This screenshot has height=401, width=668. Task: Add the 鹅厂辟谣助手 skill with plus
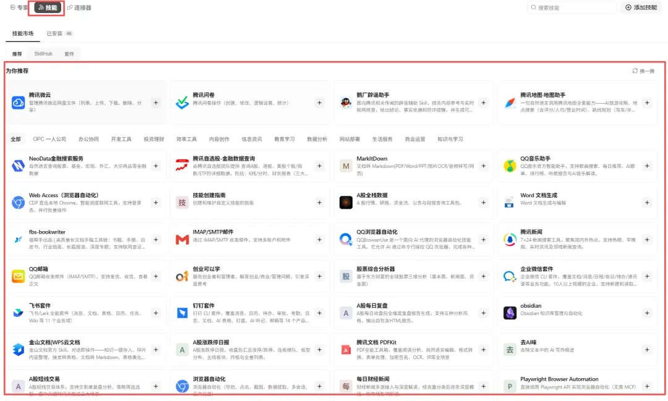click(484, 103)
